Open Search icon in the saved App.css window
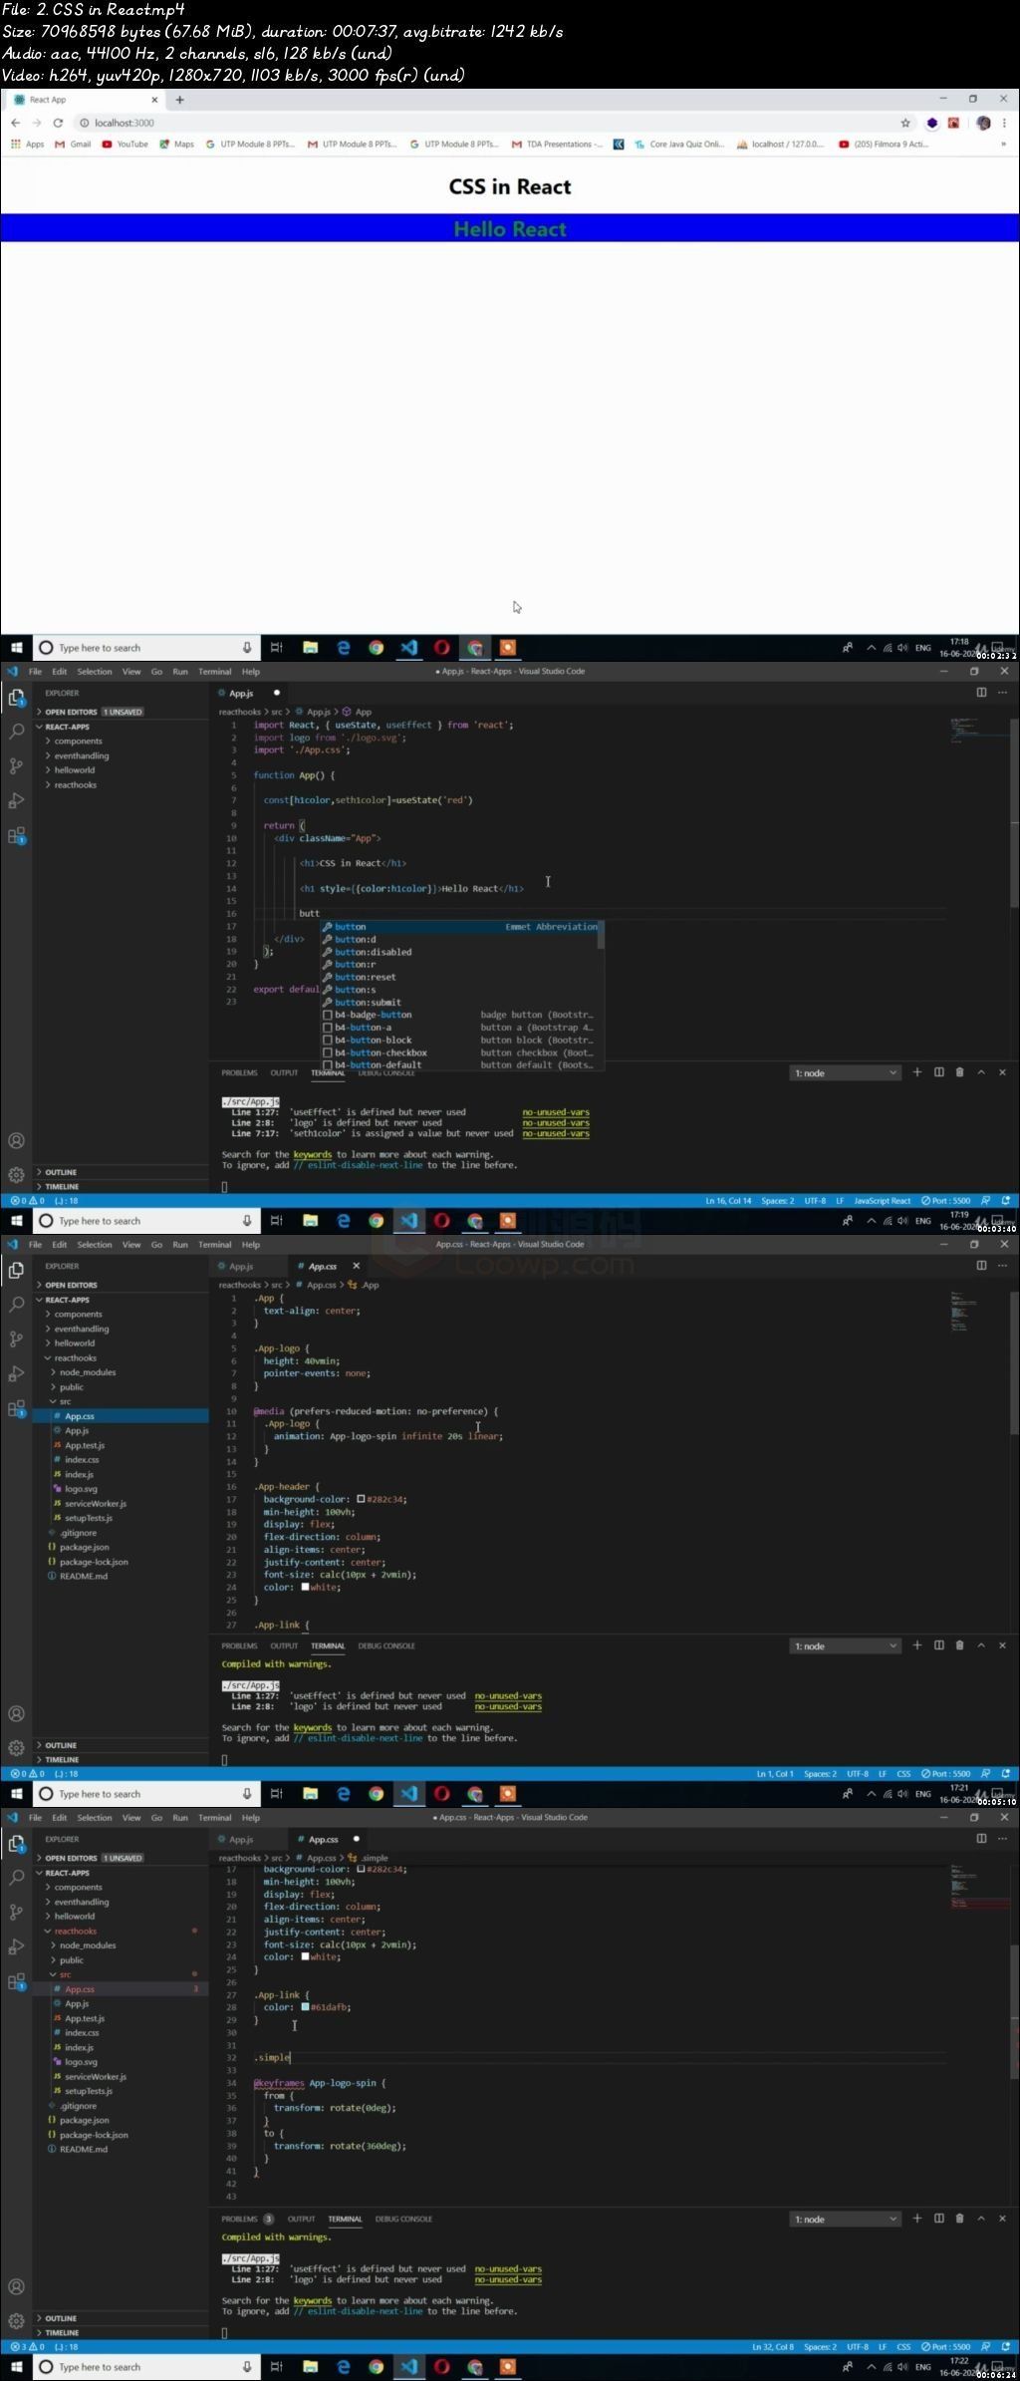This screenshot has height=2381, width=1020. tap(16, 1305)
